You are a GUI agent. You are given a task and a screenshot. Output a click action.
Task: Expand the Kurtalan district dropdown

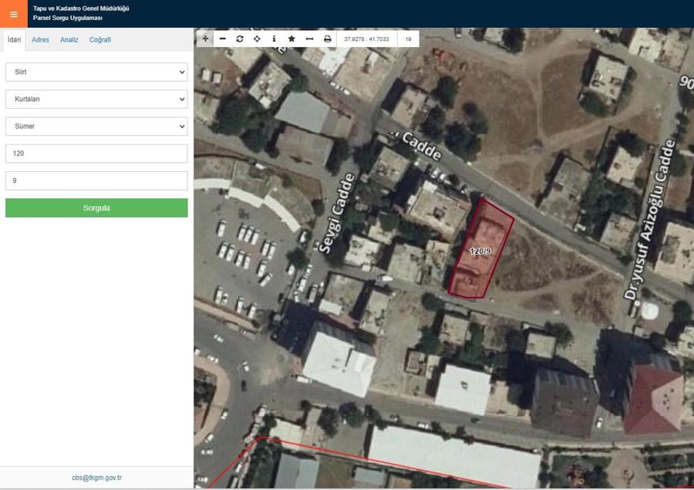click(x=96, y=100)
